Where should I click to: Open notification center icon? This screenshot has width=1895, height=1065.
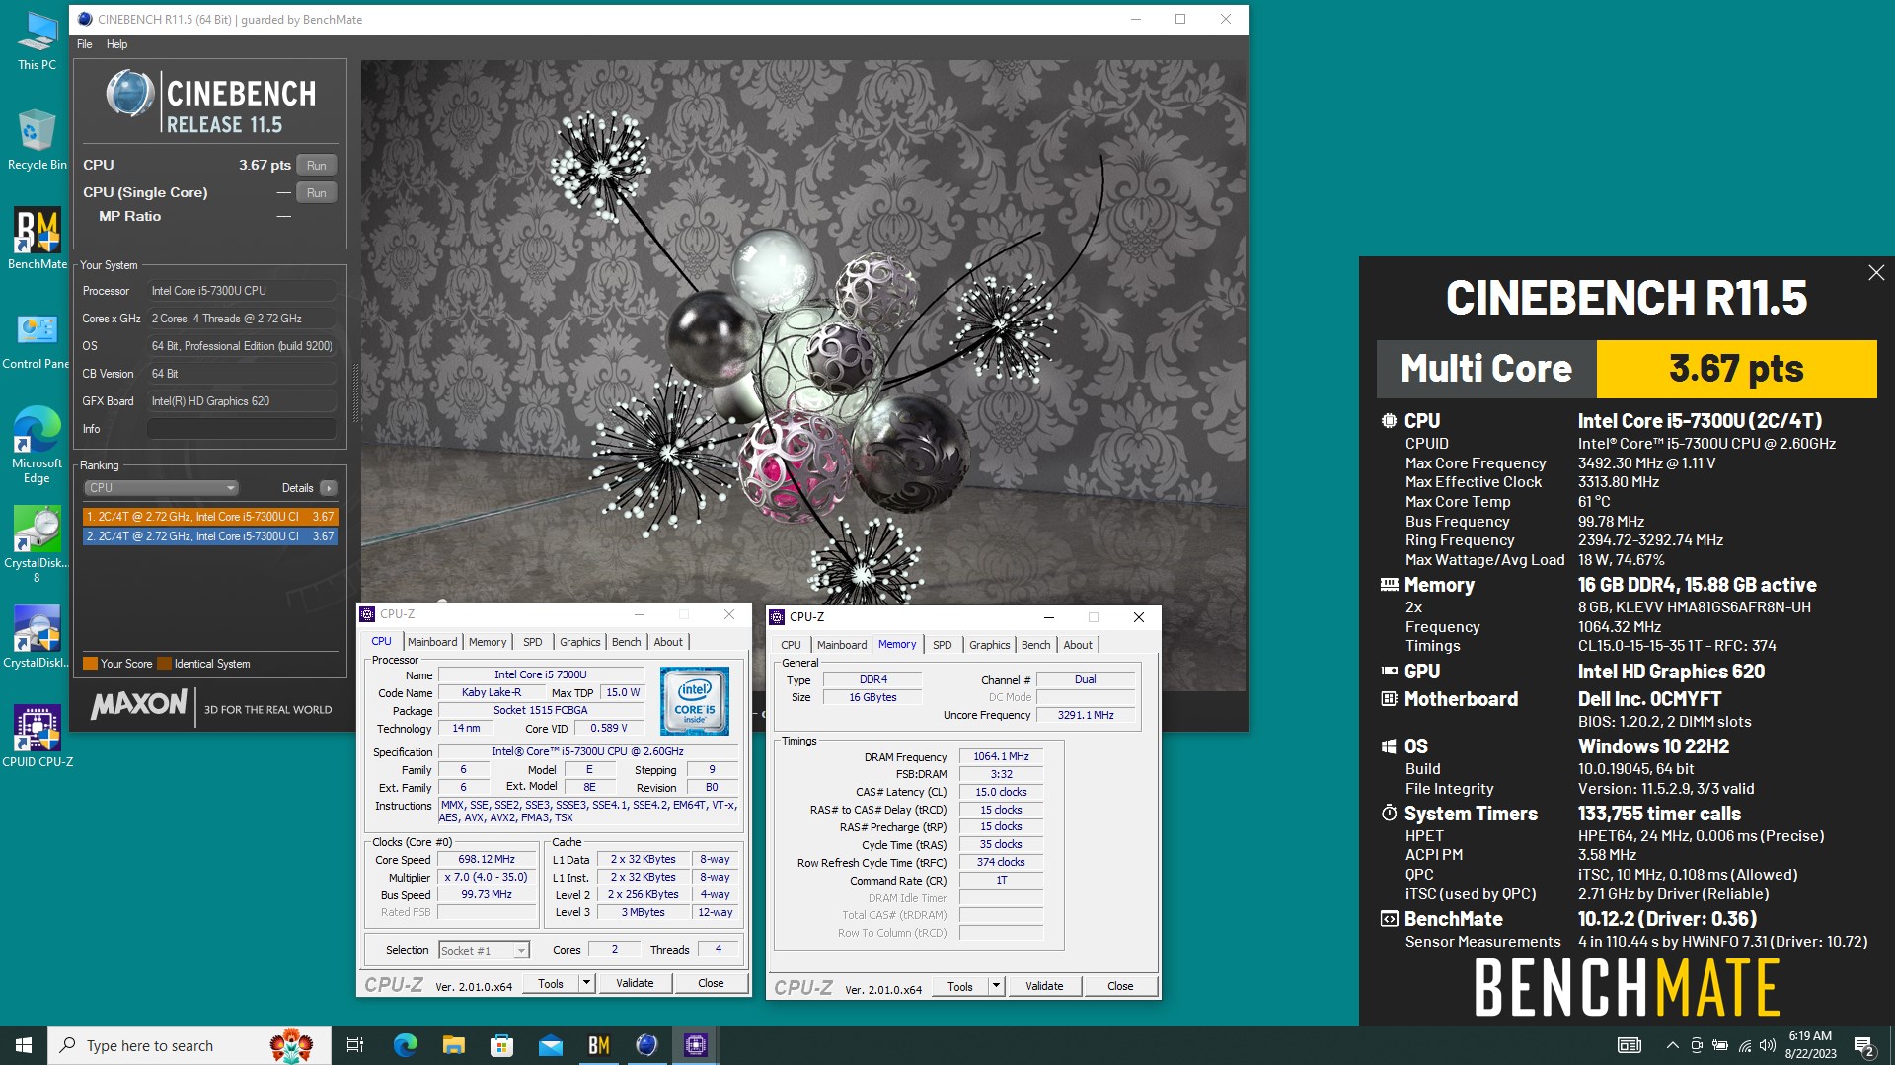click(x=1864, y=1046)
